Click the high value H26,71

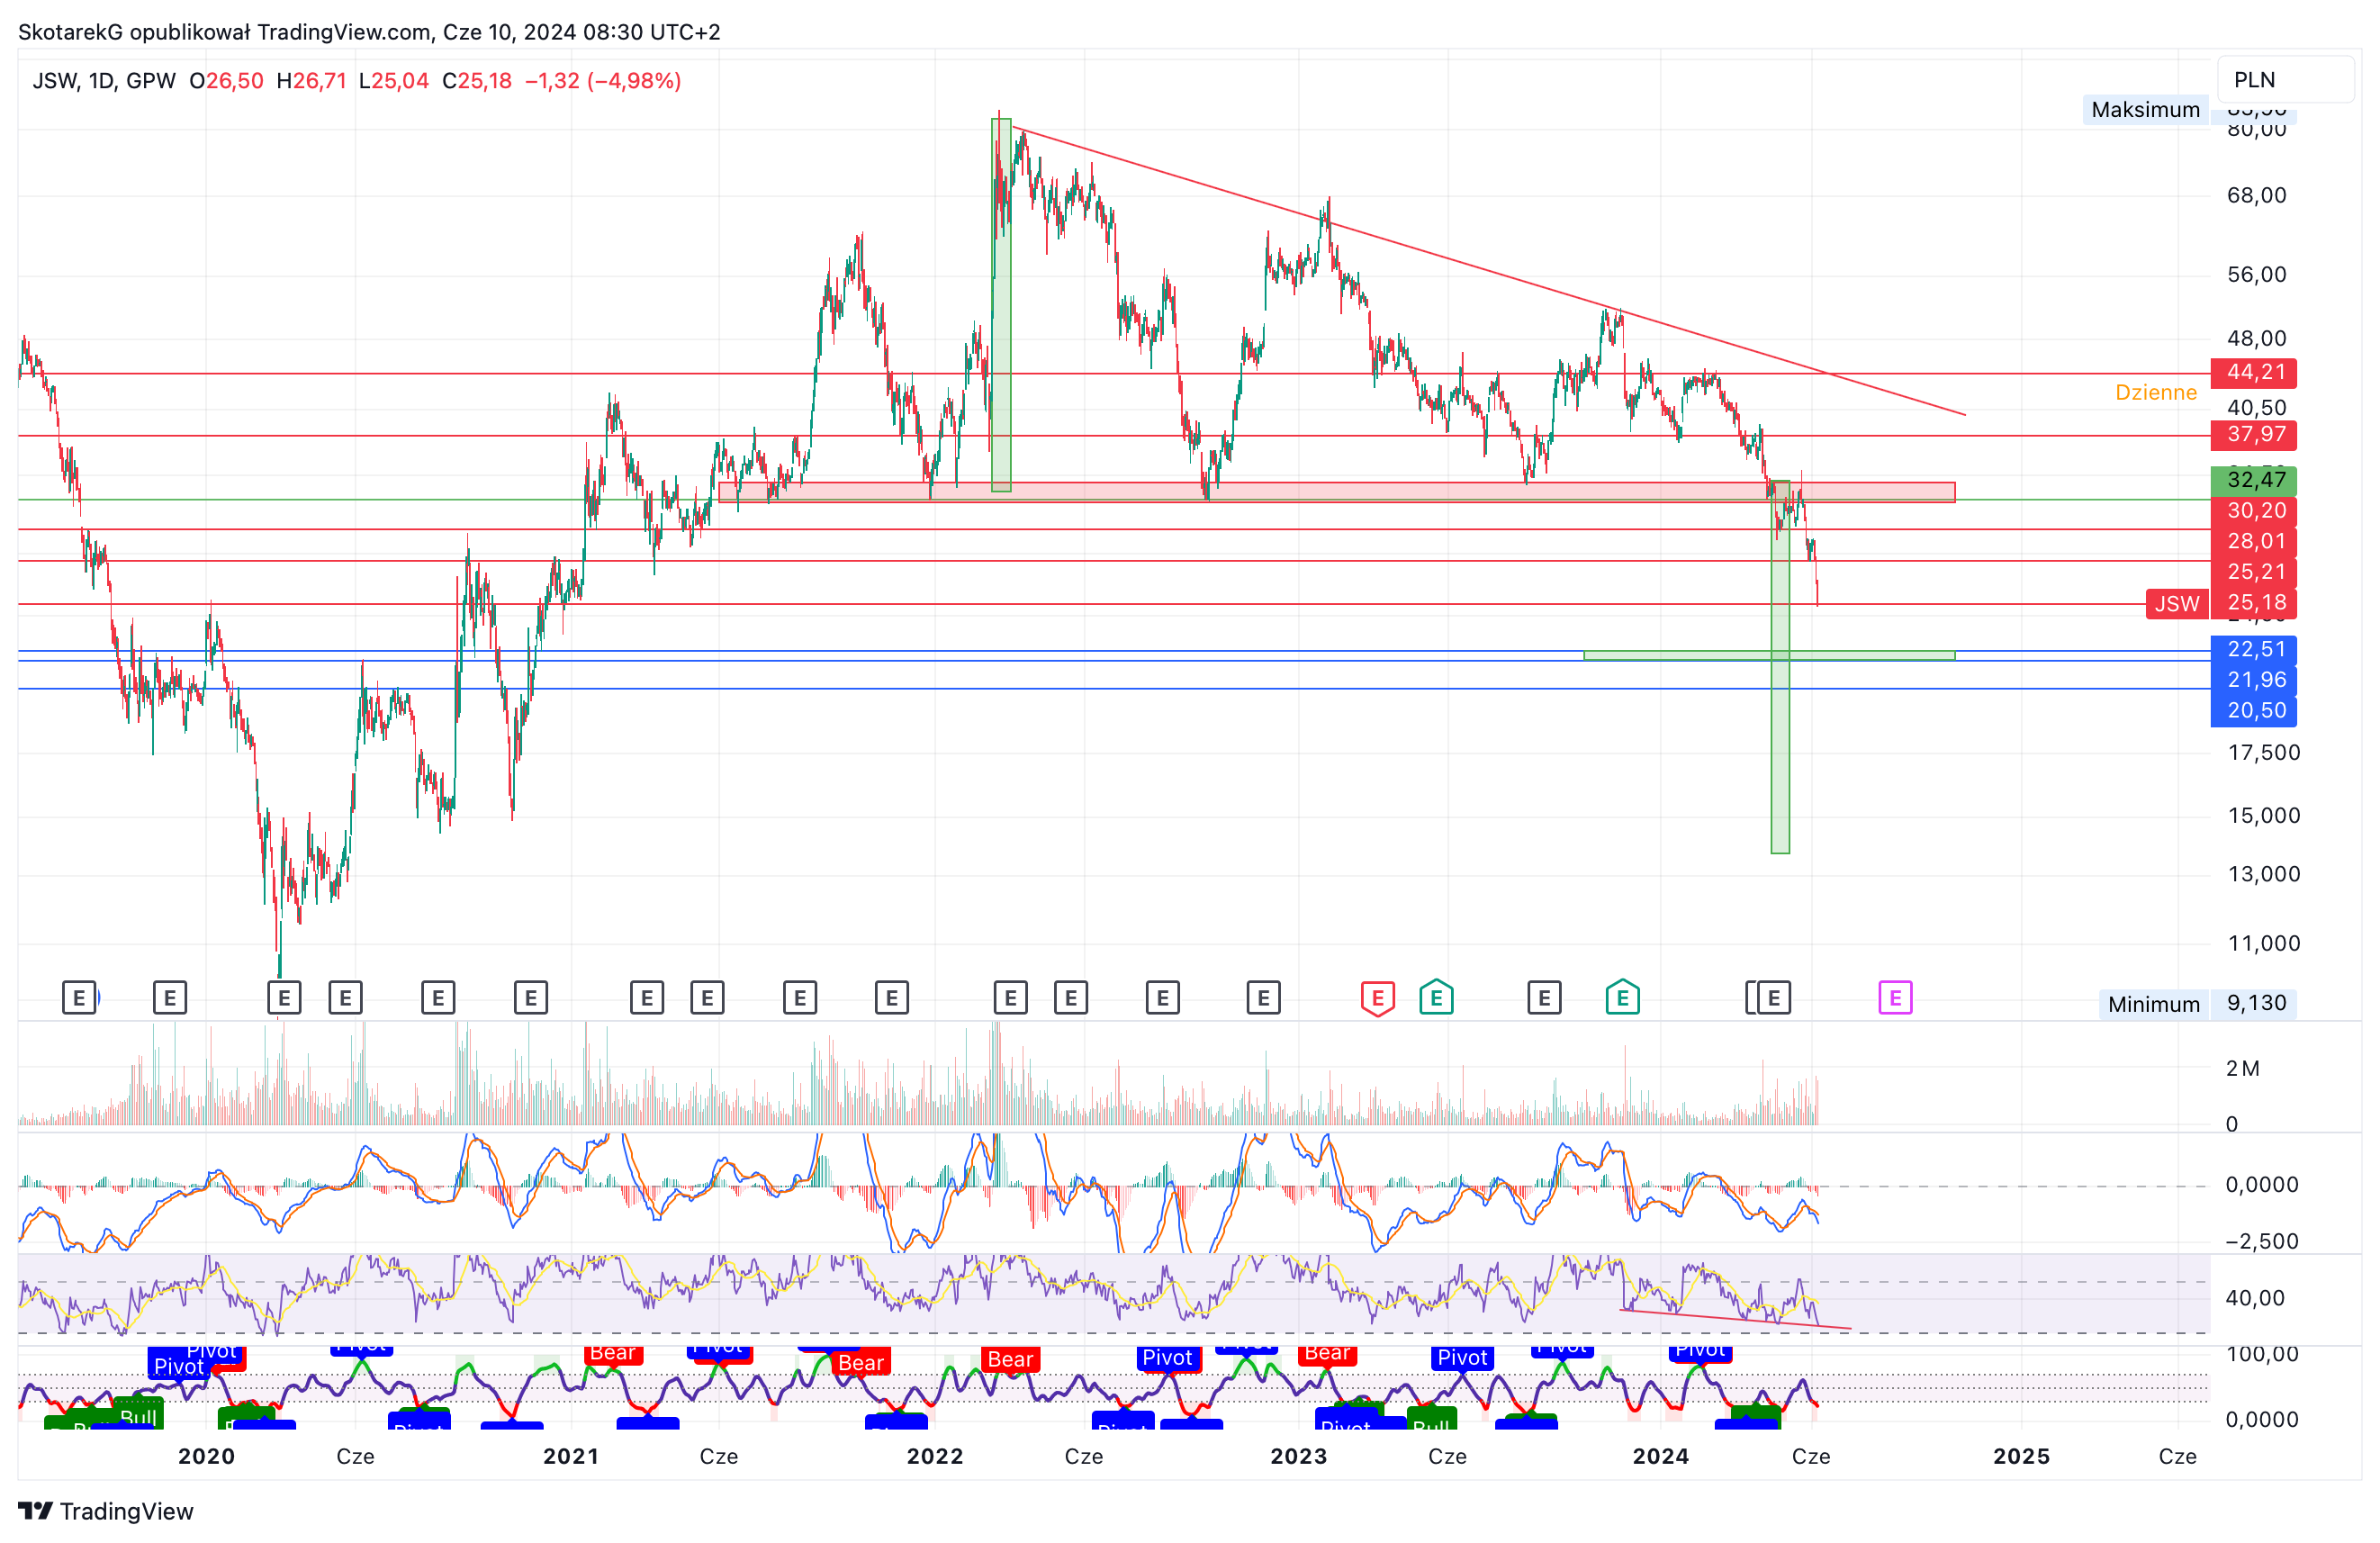pyautogui.click(x=311, y=81)
